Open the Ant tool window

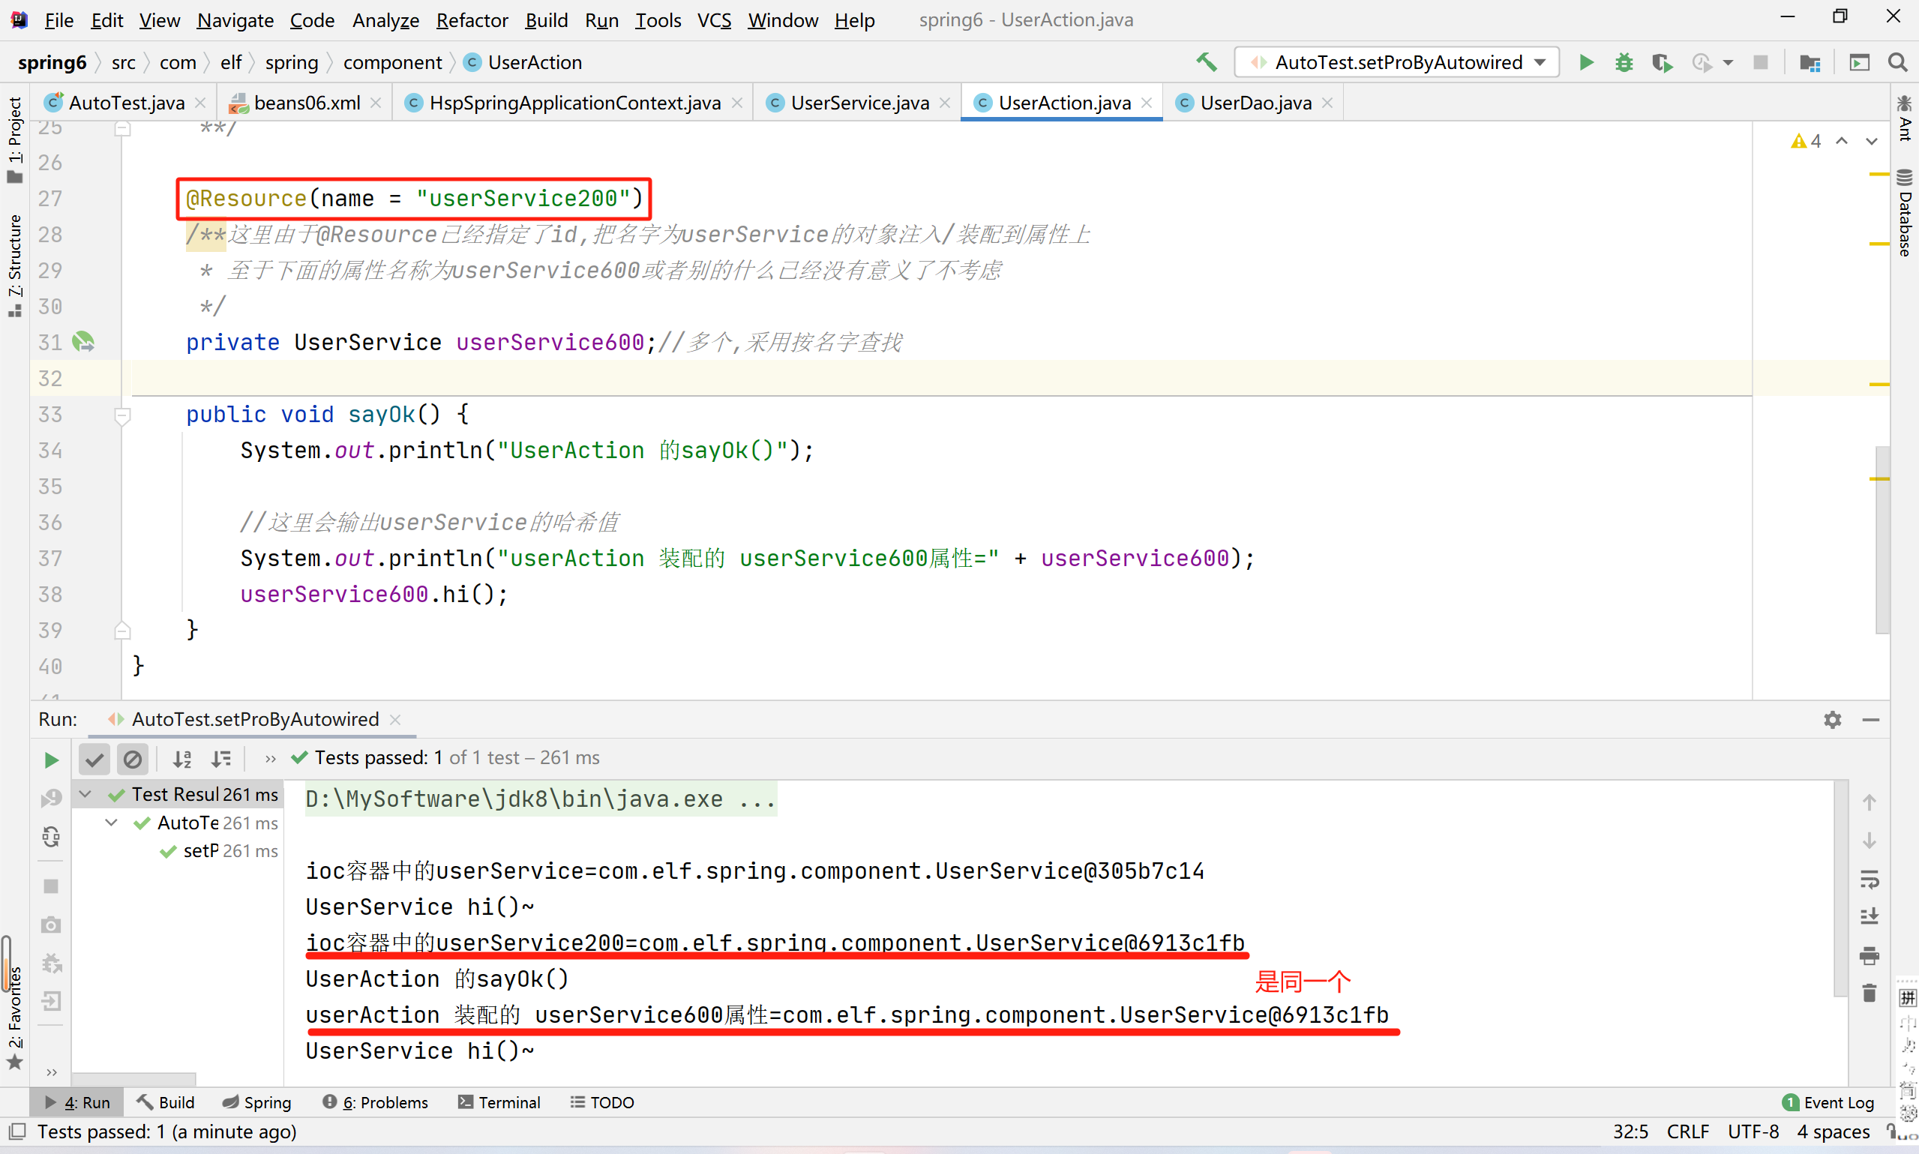[1904, 118]
